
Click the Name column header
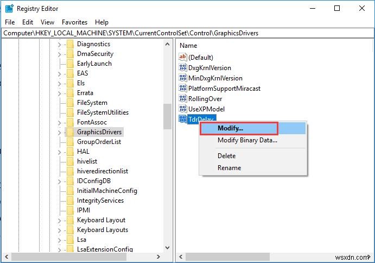188,46
